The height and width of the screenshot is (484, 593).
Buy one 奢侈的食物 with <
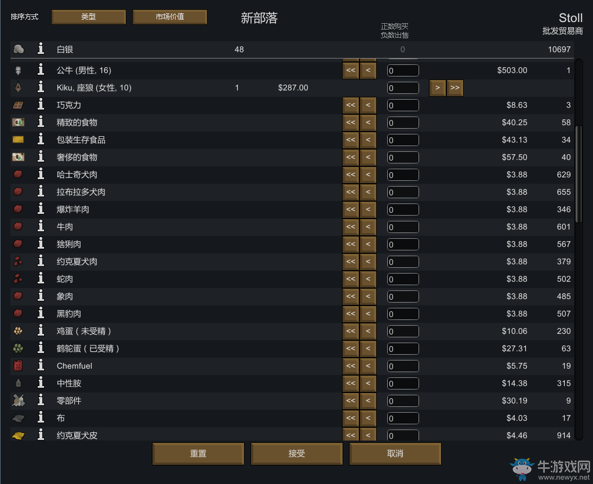tap(368, 157)
